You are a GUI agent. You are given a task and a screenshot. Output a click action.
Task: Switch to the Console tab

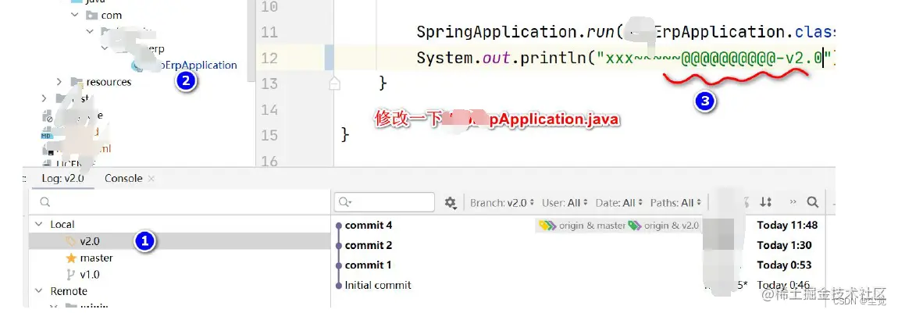[x=123, y=179]
